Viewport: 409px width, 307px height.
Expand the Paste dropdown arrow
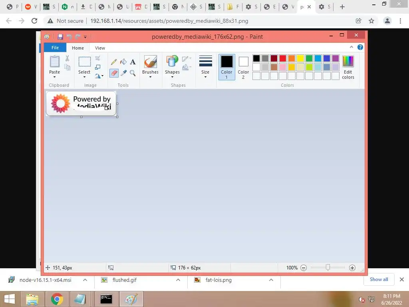tap(54, 77)
